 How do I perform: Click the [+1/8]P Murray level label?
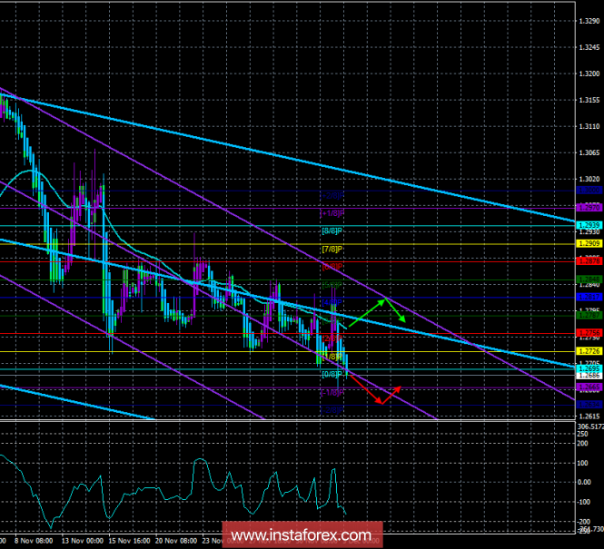click(332, 213)
